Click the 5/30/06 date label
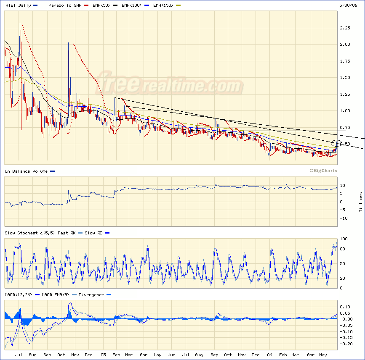This screenshot has width=365, height=360. [348, 5]
